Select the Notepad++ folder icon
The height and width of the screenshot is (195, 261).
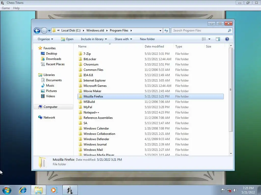[x=80, y=112]
